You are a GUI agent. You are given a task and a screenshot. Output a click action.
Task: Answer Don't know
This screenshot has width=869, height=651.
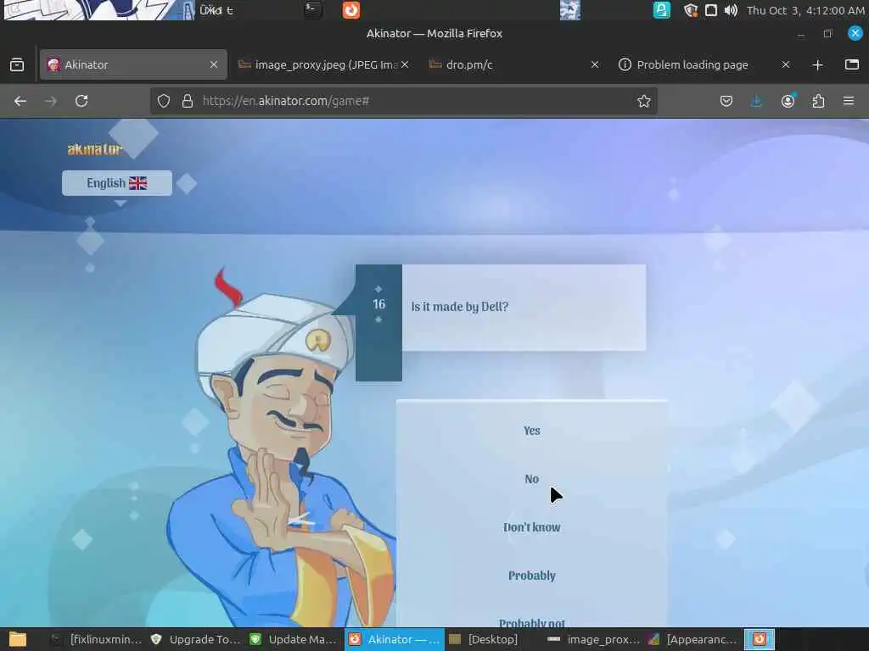click(531, 527)
